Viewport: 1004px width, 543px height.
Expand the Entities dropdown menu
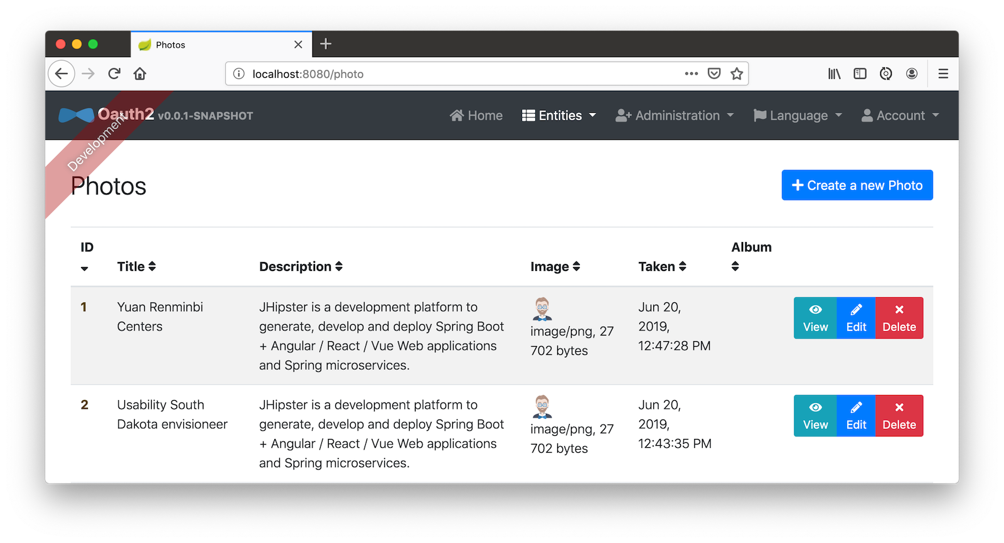click(559, 115)
